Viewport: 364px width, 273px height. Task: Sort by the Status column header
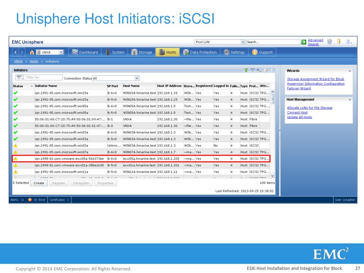22,86
